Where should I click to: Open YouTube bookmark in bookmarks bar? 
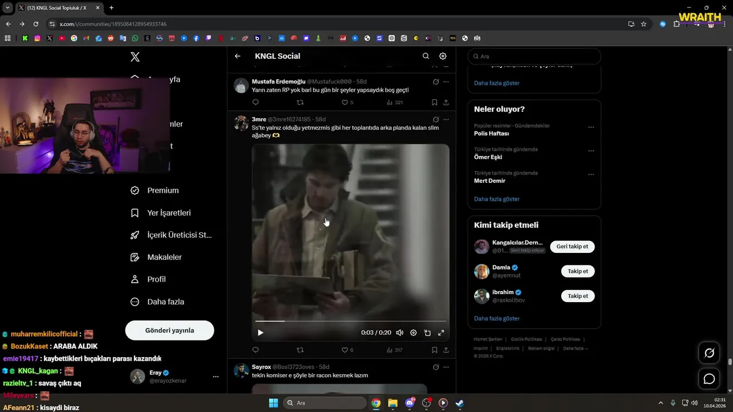[x=62, y=38]
